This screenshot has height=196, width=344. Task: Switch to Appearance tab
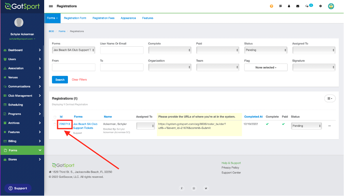(128, 18)
